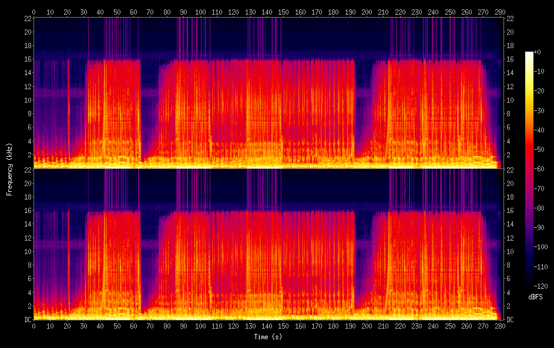Click the "Time (s)" axis title
This screenshot has height=348, width=554.
click(x=268, y=337)
